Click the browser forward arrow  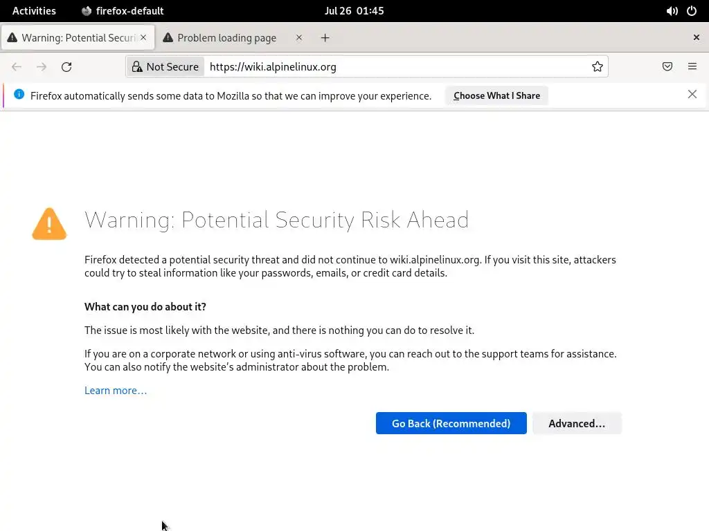pyautogui.click(x=42, y=67)
